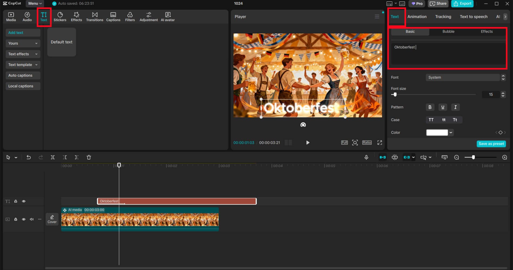This screenshot has width=513, height=270.
Task: Open the Filters panel
Action: 130,17
